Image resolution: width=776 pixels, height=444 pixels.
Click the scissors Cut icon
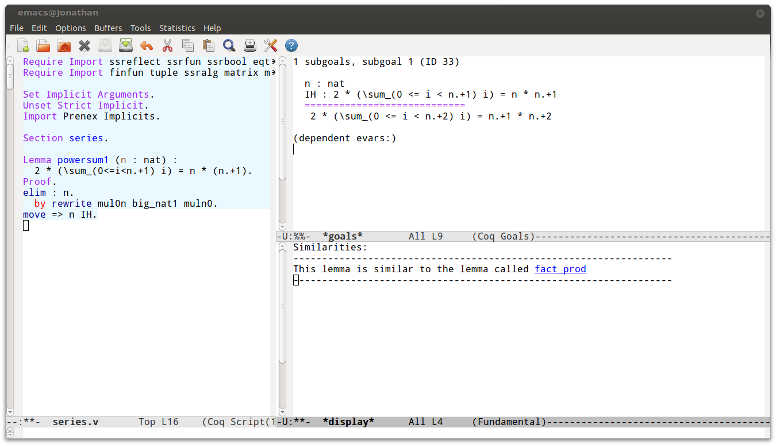(167, 45)
